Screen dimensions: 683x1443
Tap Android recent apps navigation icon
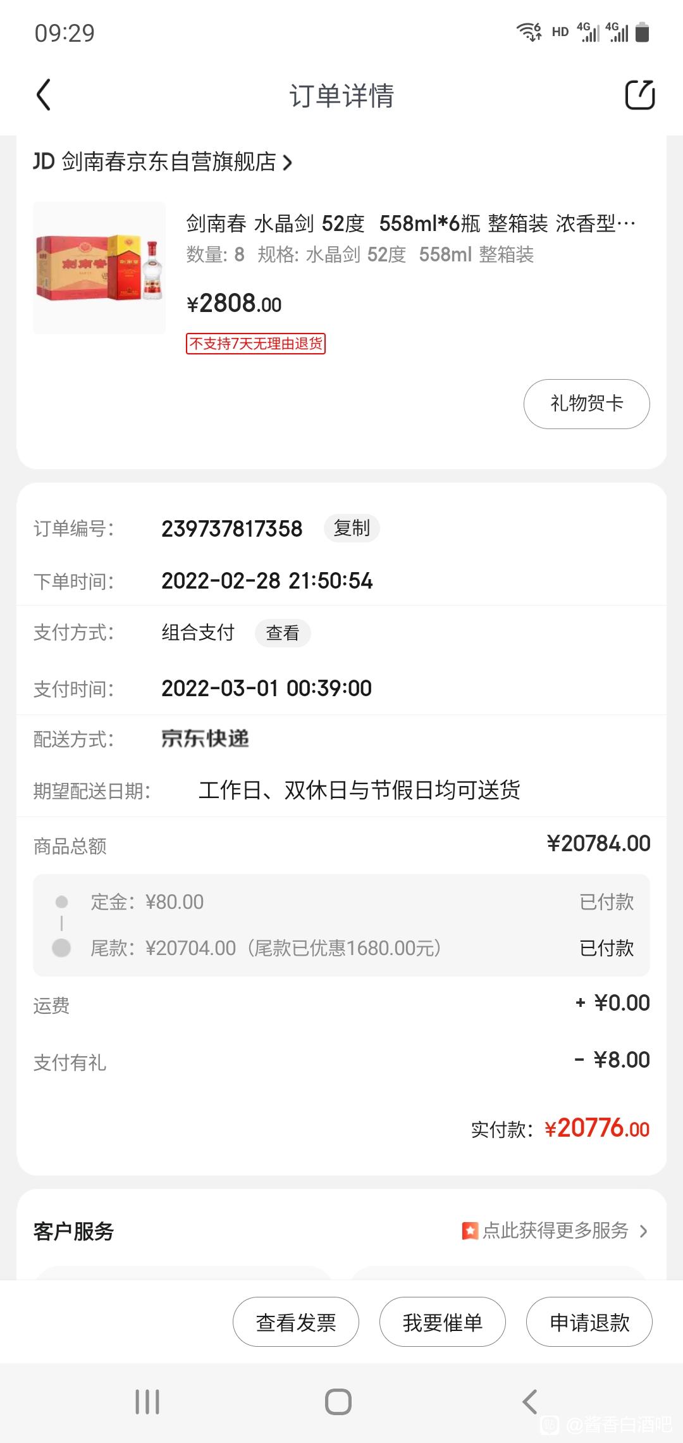(x=147, y=1402)
